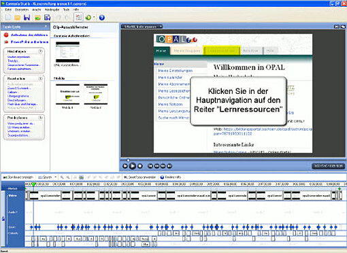Click the blue Save project icon

click(27, 18)
